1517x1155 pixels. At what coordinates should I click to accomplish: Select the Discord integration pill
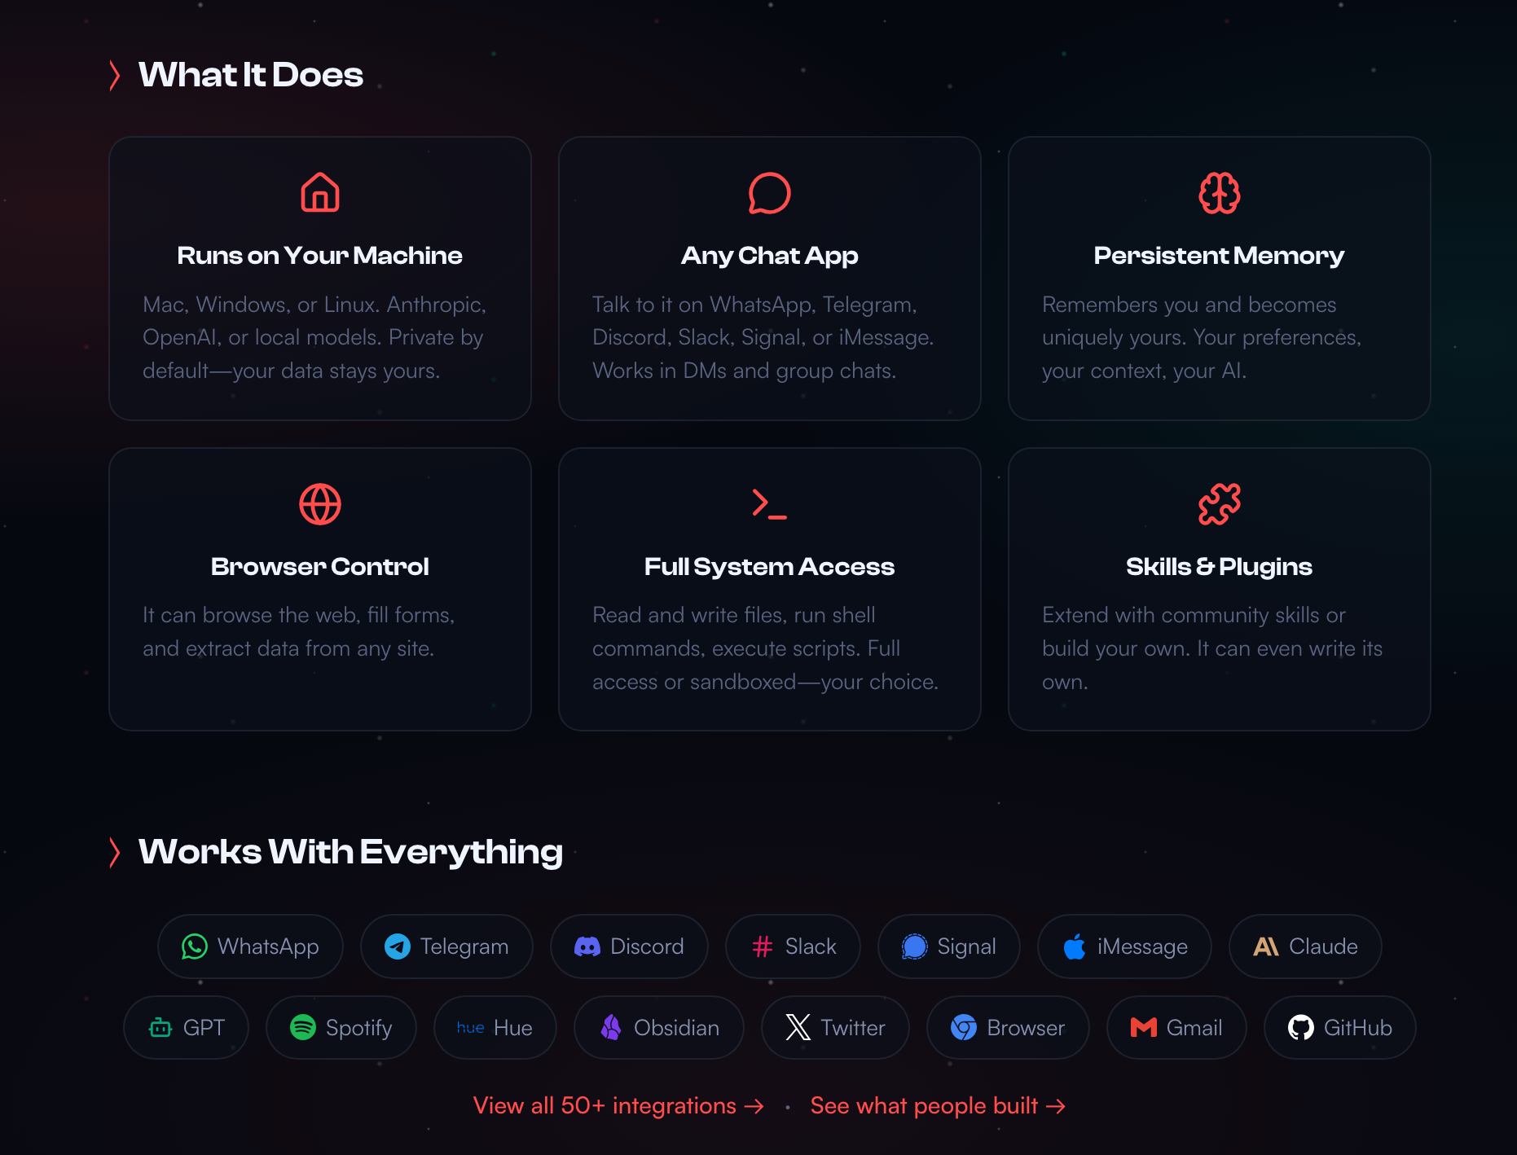tap(629, 946)
